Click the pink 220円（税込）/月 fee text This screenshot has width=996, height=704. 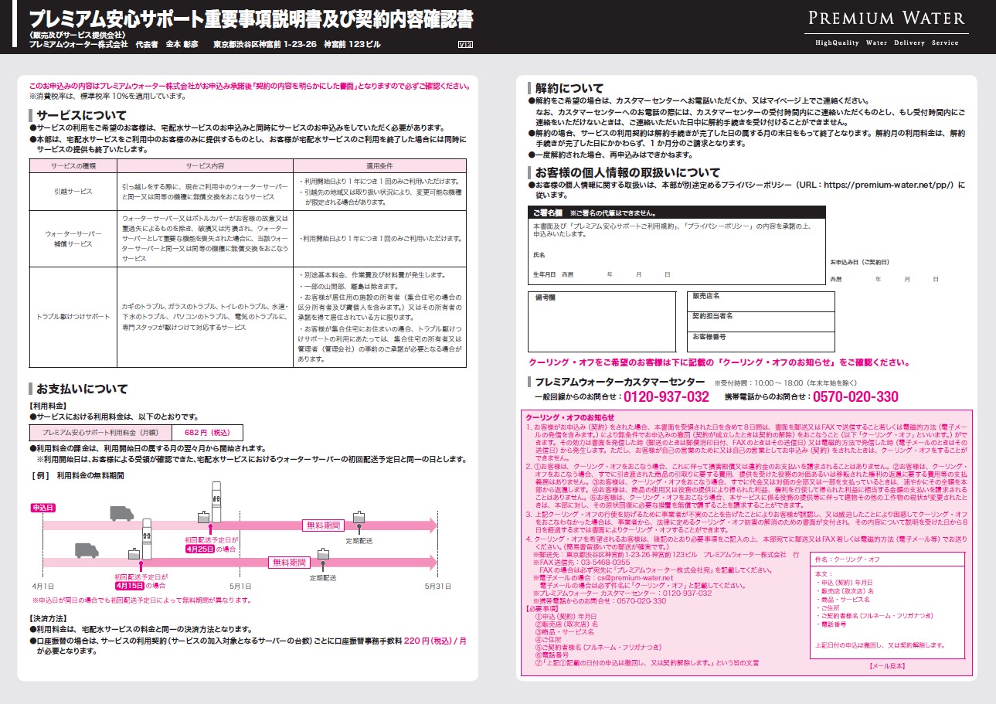436,641
